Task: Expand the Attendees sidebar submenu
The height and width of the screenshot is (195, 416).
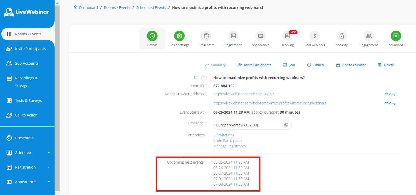Action: tap(49, 153)
